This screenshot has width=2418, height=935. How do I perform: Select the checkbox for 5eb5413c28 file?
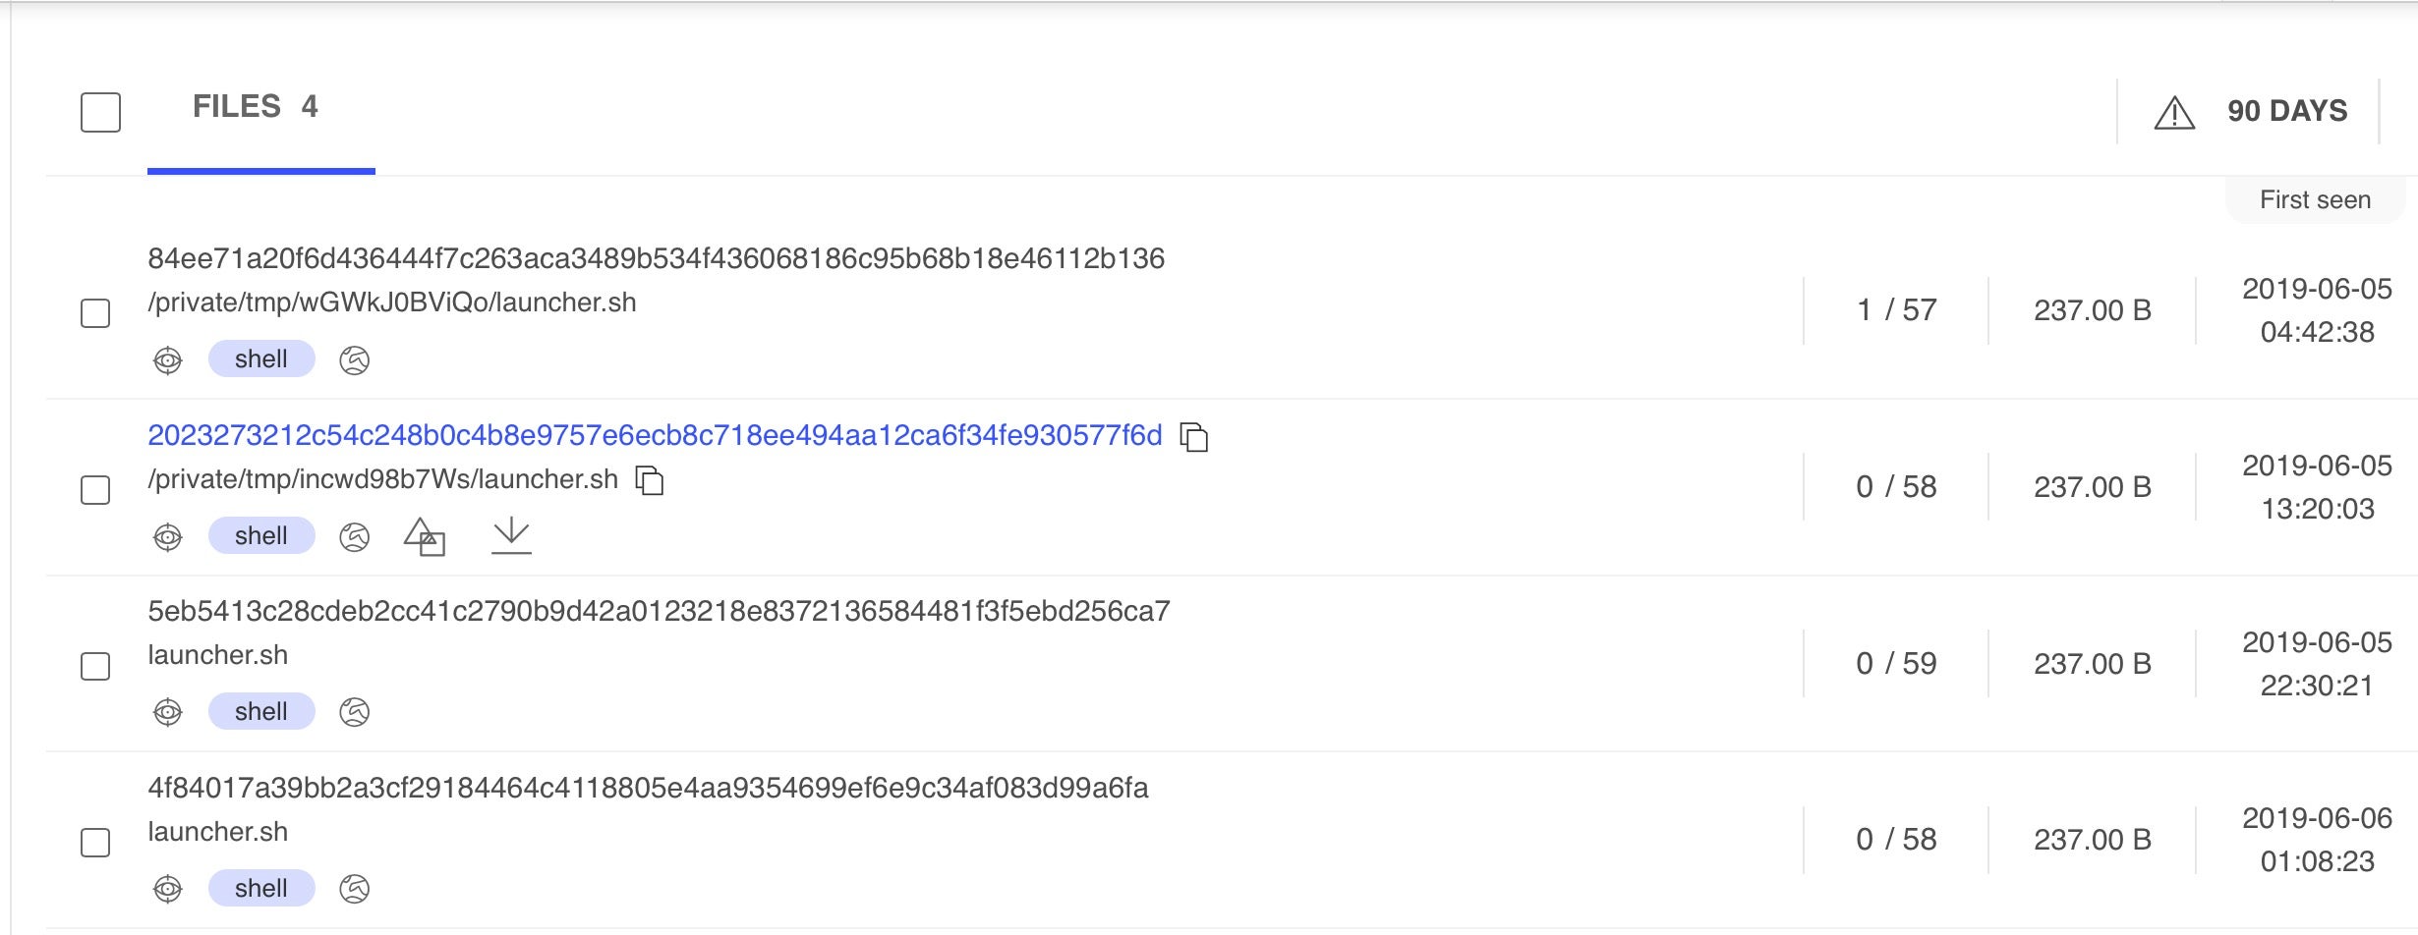[95, 666]
